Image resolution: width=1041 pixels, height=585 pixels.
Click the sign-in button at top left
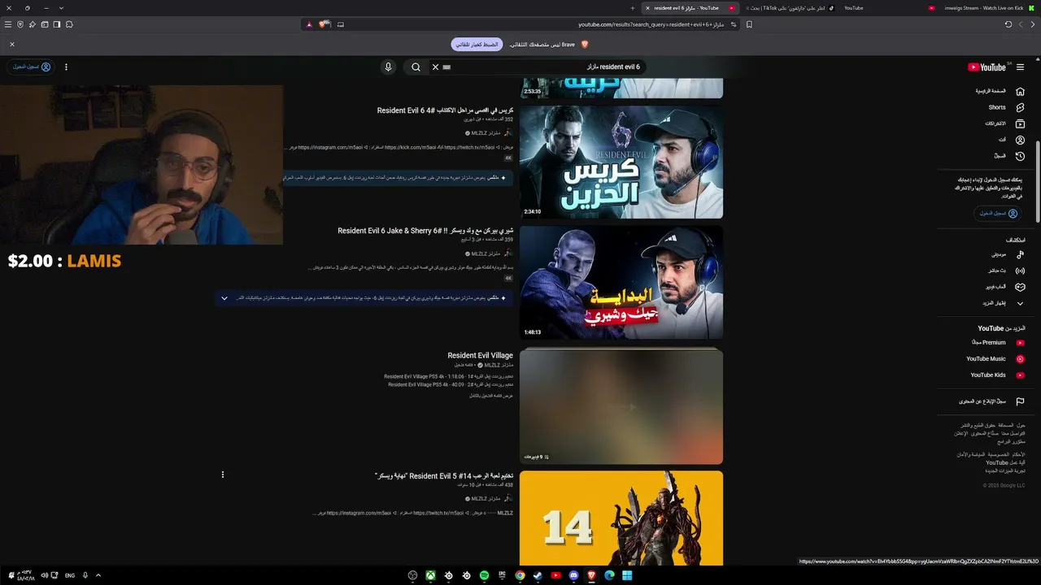(x=32, y=67)
